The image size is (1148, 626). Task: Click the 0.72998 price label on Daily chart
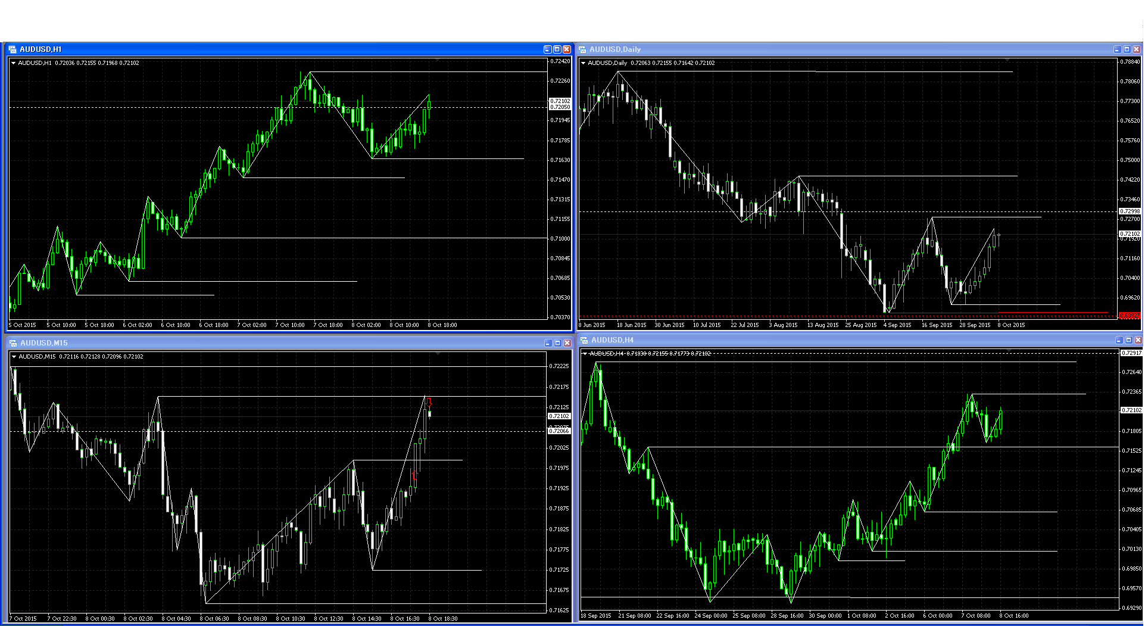(x=1130, y=211)
